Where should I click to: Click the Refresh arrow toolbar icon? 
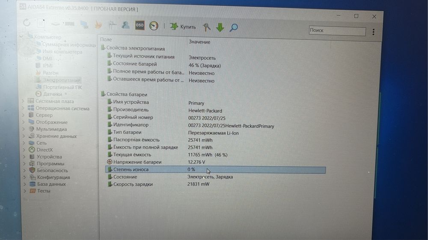coord(27,22)
